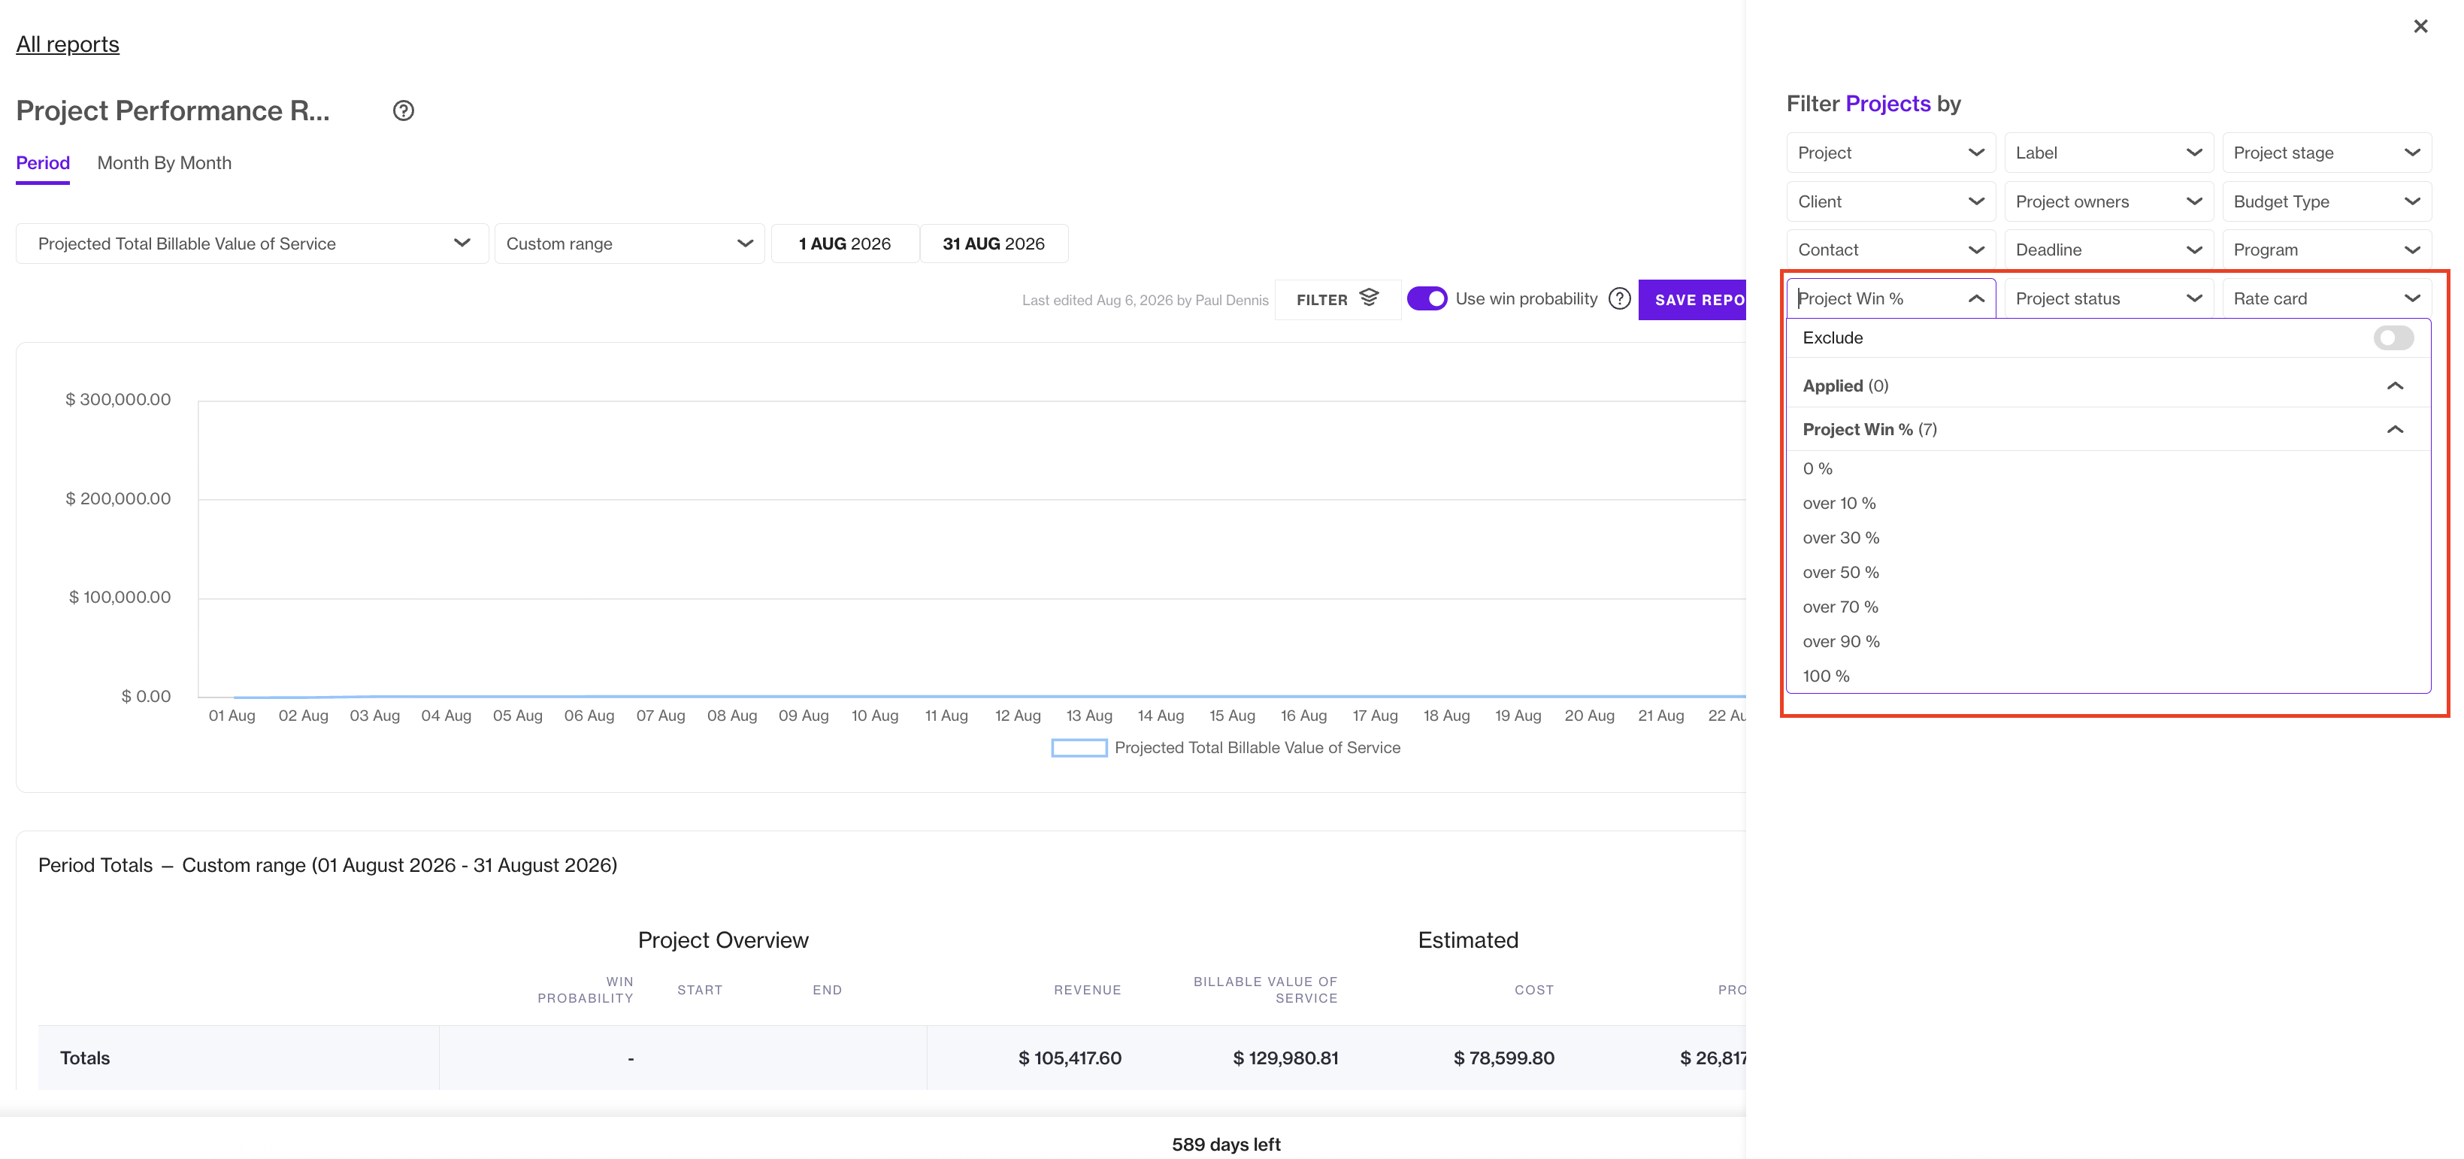Open the Budget Type filter dropdown
Screen dimensions: 2464x1159
[2326, 201]
